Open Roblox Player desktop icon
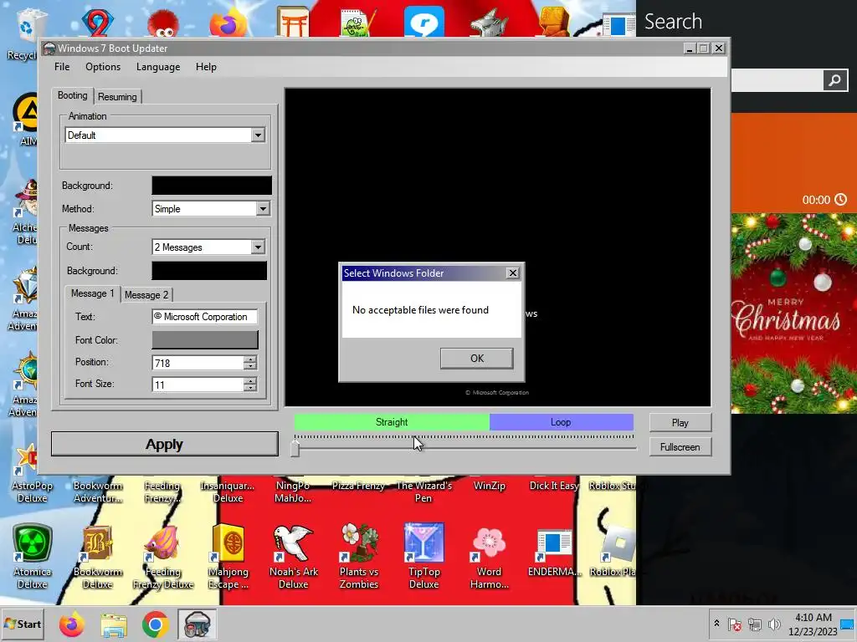Image resolution: width=857 pixels, height=642 pixels. 613,552
